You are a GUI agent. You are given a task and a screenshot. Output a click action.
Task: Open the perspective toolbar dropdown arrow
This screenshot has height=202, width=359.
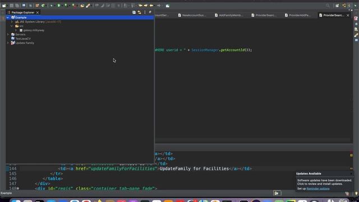pos(355,6)
